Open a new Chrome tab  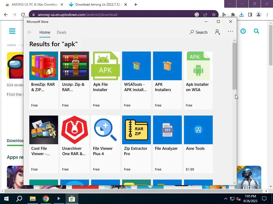[x=136, y=5]
